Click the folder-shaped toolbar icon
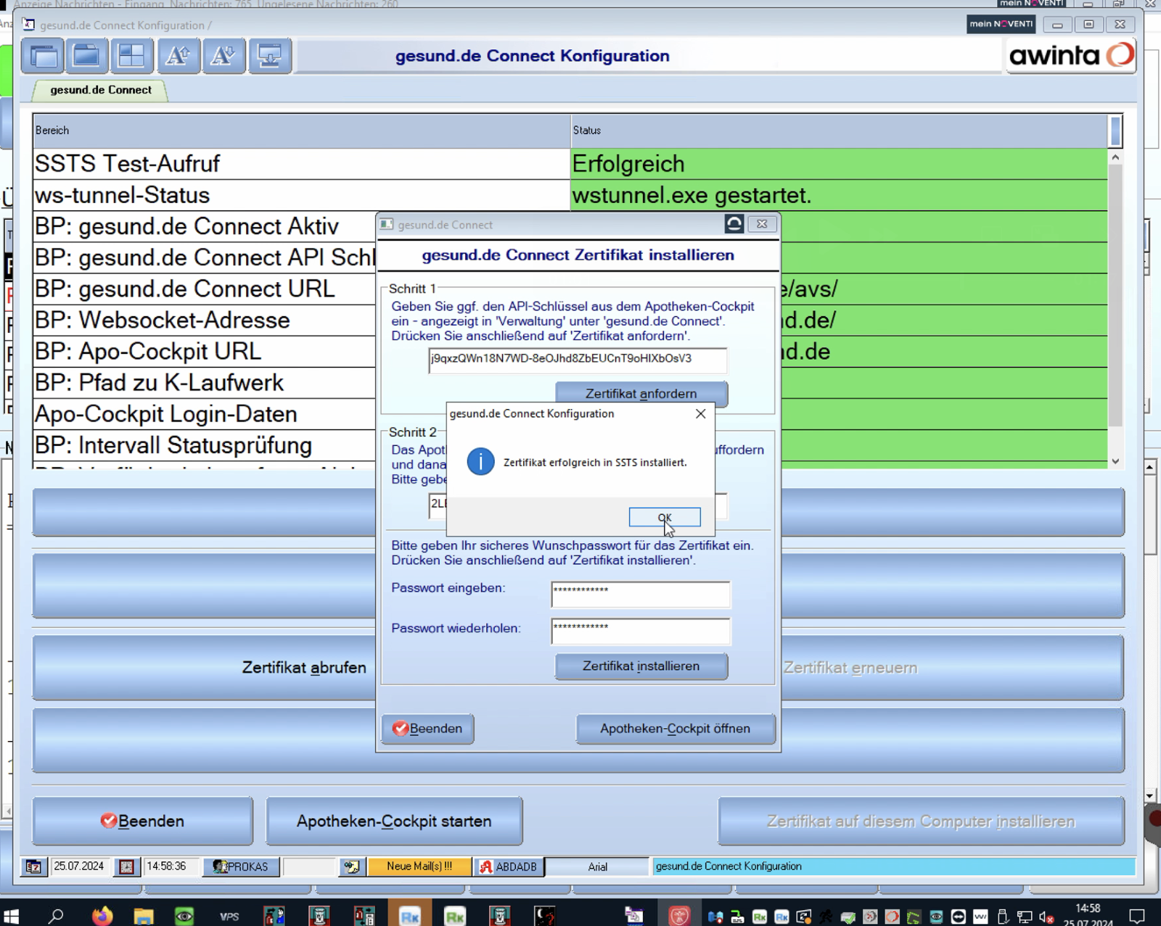Image resolution: width=1161 pixels, height=926 pixels. 87,56
